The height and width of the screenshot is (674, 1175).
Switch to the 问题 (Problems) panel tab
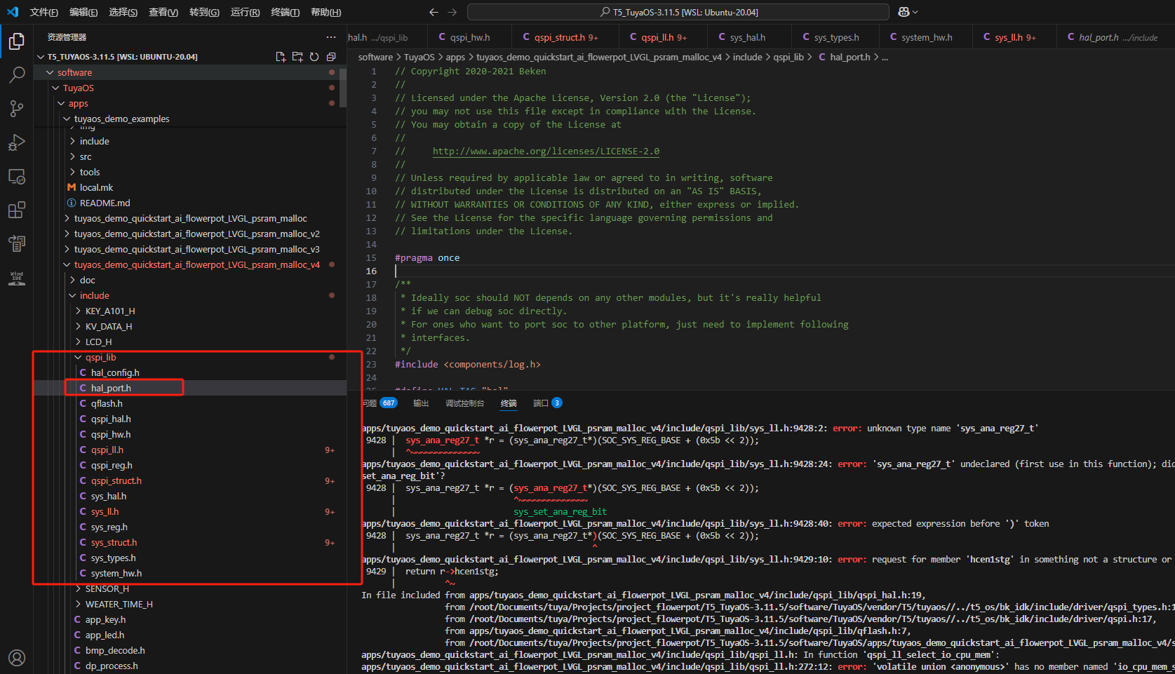(380, 403)
